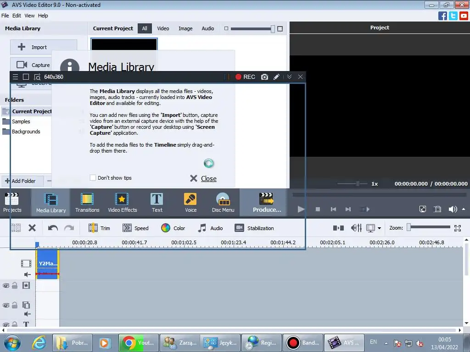Open Google Chrome from the taskbar
This screenshot has width=470, height=352.
click(x=139, y=343)
